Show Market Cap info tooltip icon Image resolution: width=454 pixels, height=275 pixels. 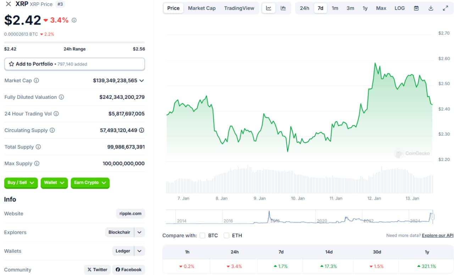[x=36, y=81]
